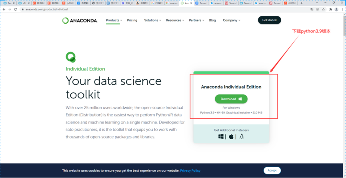Screen dimensions: 346x178
Task: Go back using the browser back arrow
Action: (4, 10)
